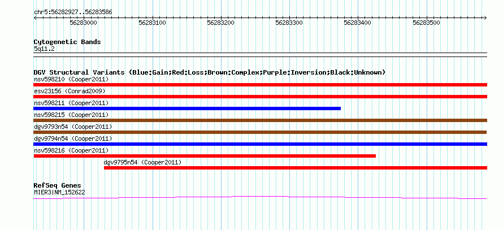Click the nsv598215 (Cooper2011) label
This screenshot has height=230, width=503.
71,115
